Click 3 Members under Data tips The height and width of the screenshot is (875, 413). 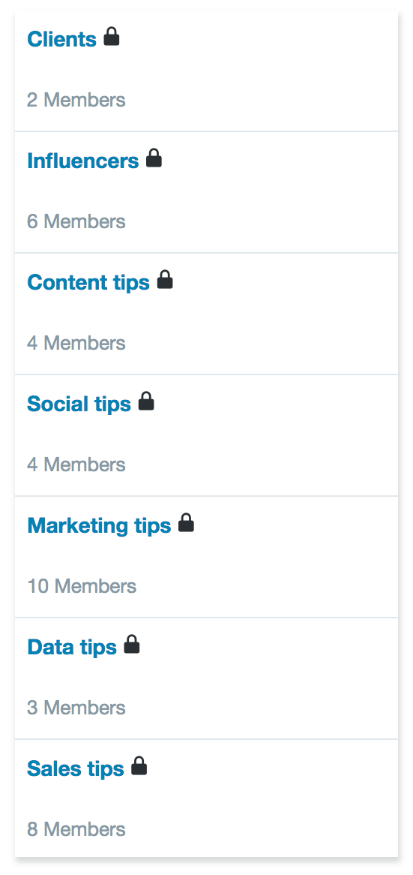[76, 708]
